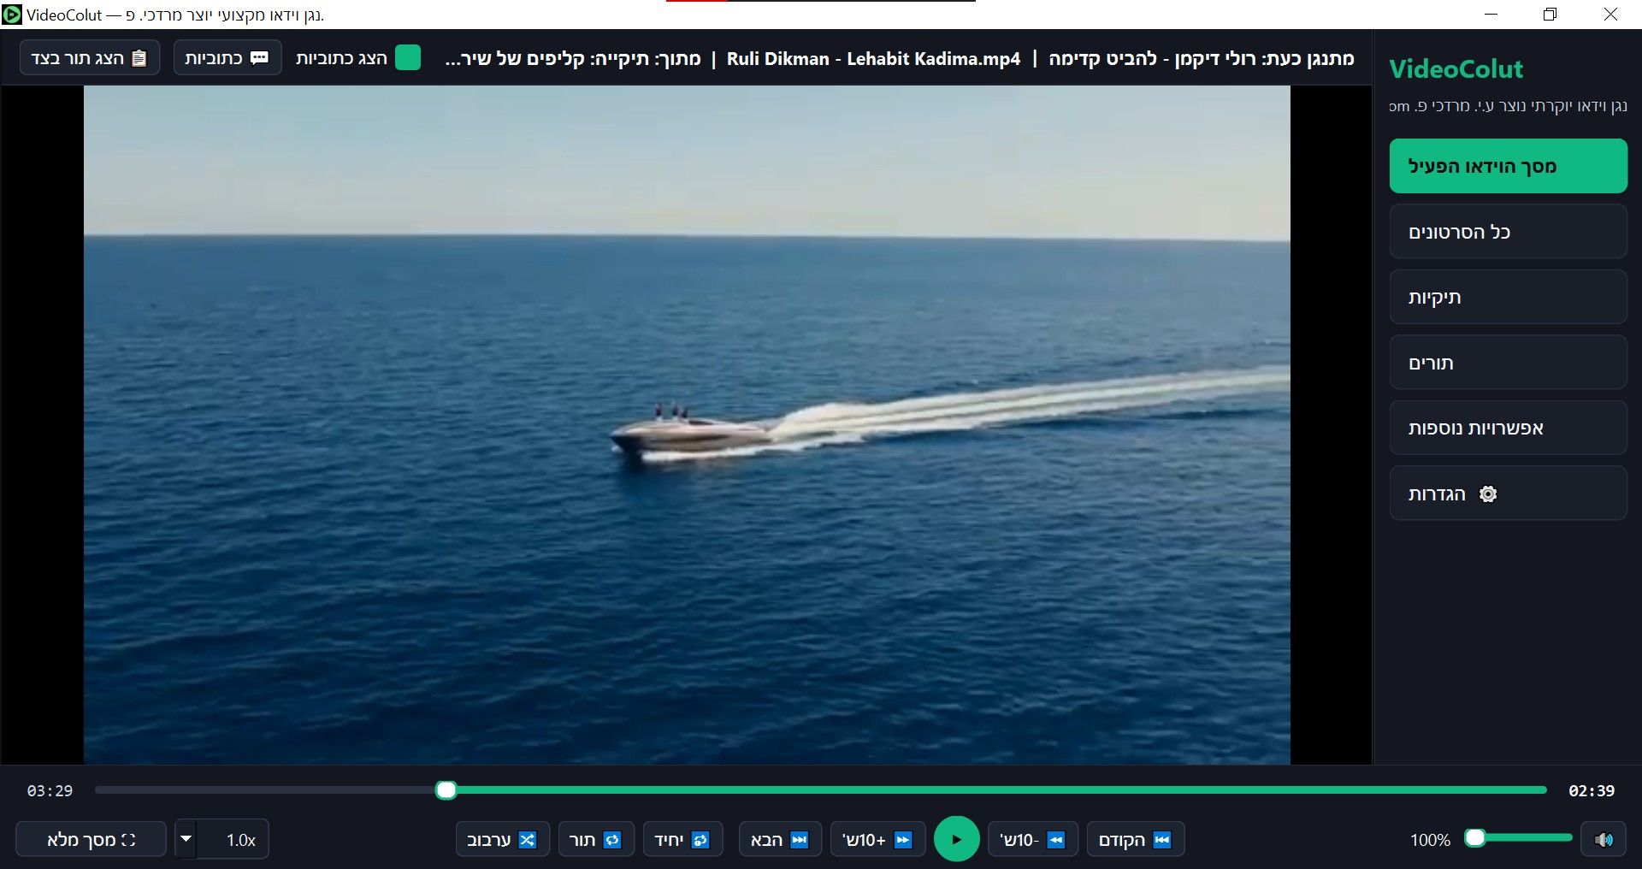Click the total duration 03:29 label
The image size is (1642, 869).
[x=50, y=790]
